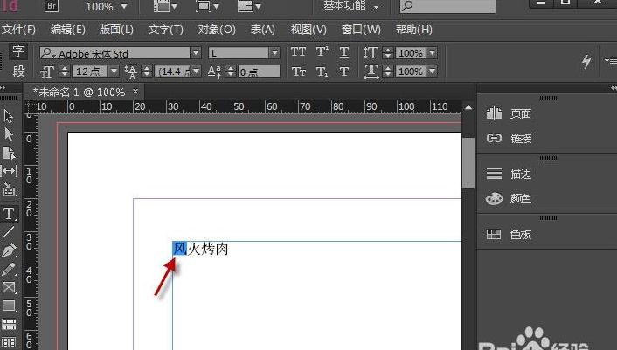Viewport: 617px width, 350px height.
Task: Select the Pen tool
Action: [9, 250]
